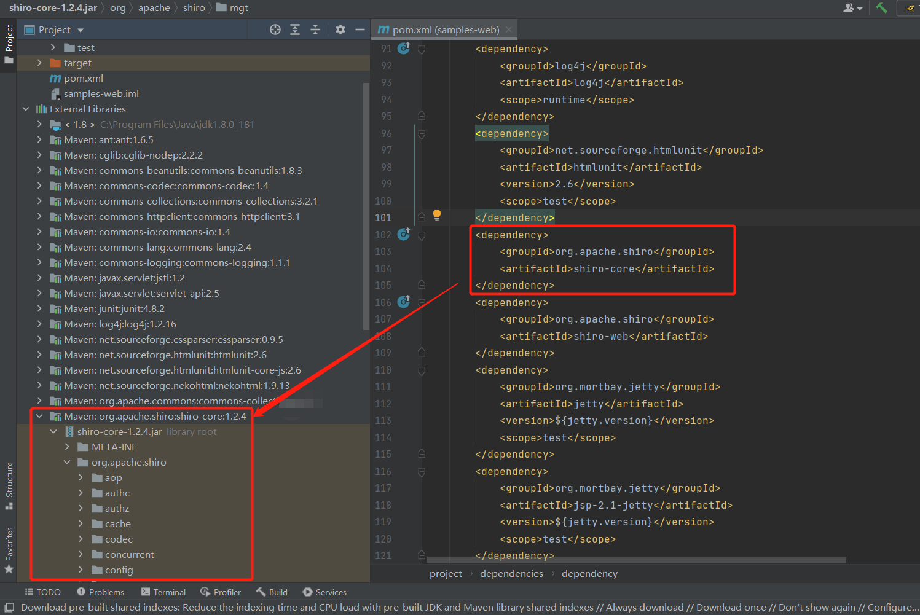Screen dimensions: 920x615
Task: Click the Select Opened File target icon
Action: point(275,29)
